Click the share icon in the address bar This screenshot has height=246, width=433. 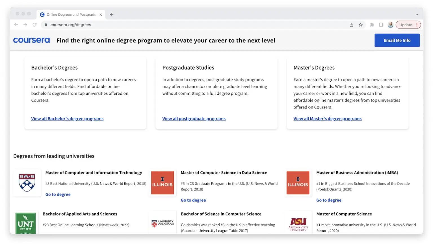pos(351,25)
